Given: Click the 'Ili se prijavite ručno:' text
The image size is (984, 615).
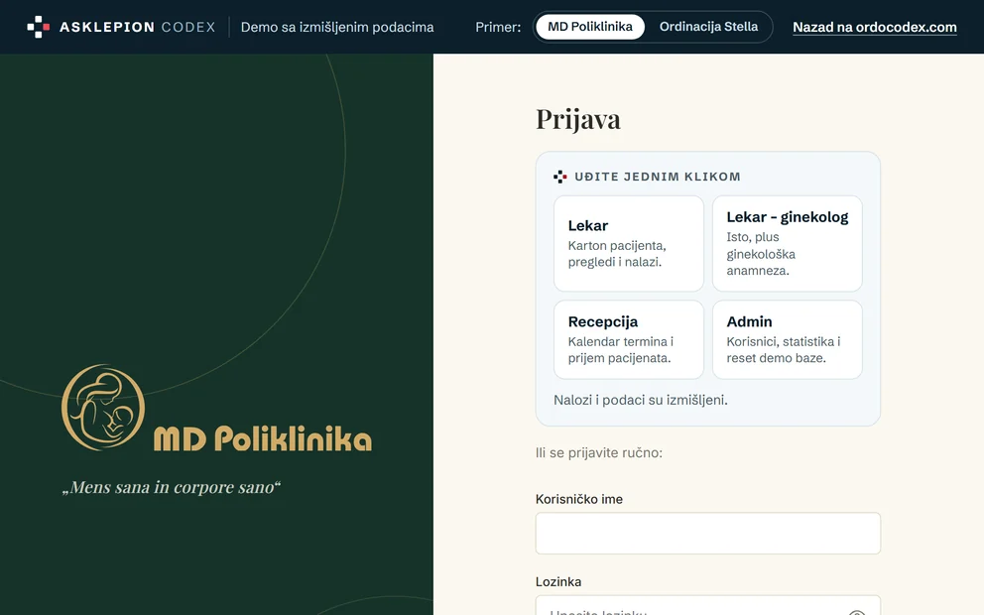Looking at the screenshot, I should tap(599, 452).
